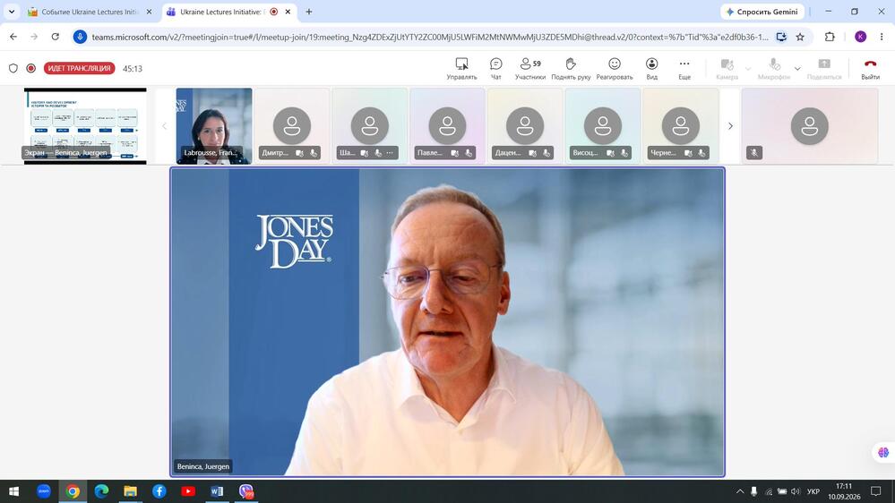Viewport: 895px width, 503px height.
Task: Open the Вид layout options
Action: (651, 68)
